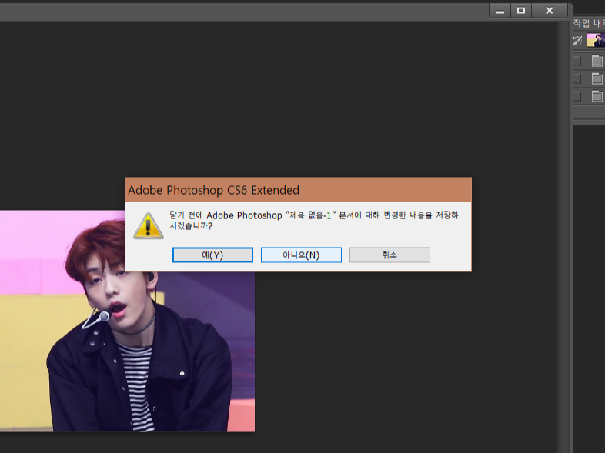Click the Adobe Photoshop CS6 Extended dialog title bar

(x=298, y=190)
